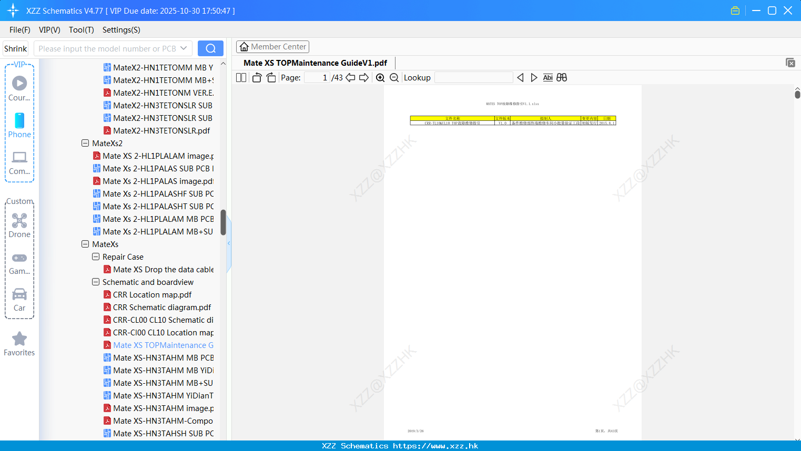
Task: Select the Phone category
Action: (19, 125)
